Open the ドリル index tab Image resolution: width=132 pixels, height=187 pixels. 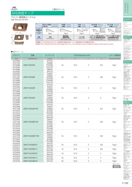point(127,23)
